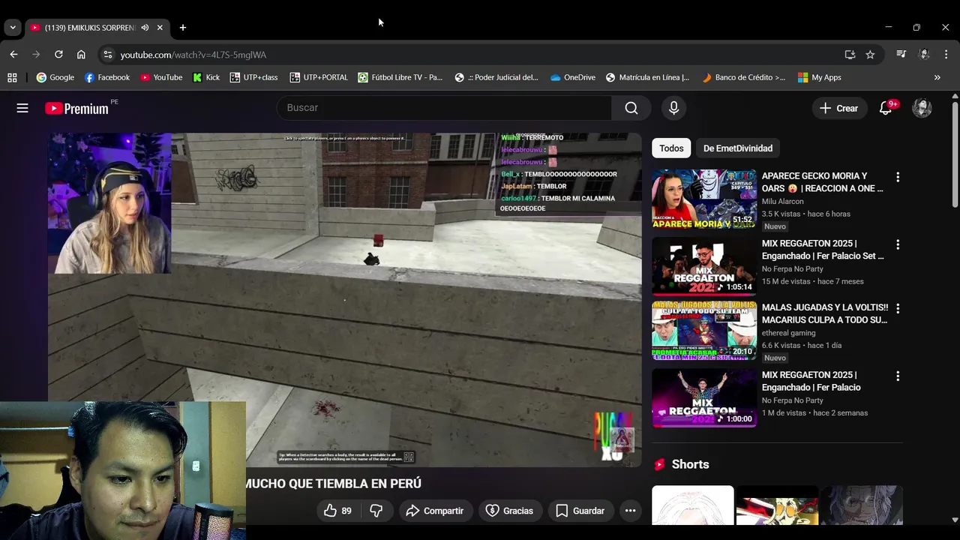
Task: Open more actions ellipsis below video
Action: point(630,511)
